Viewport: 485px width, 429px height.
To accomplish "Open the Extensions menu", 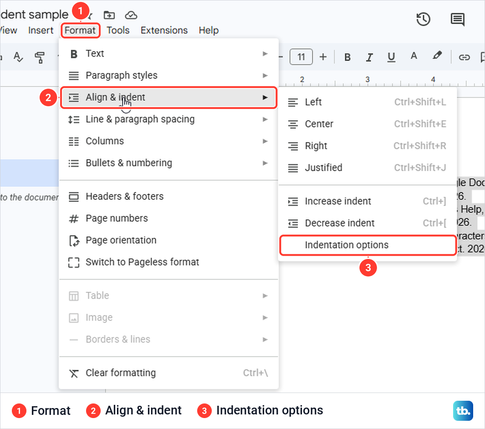I will point(164,31).
